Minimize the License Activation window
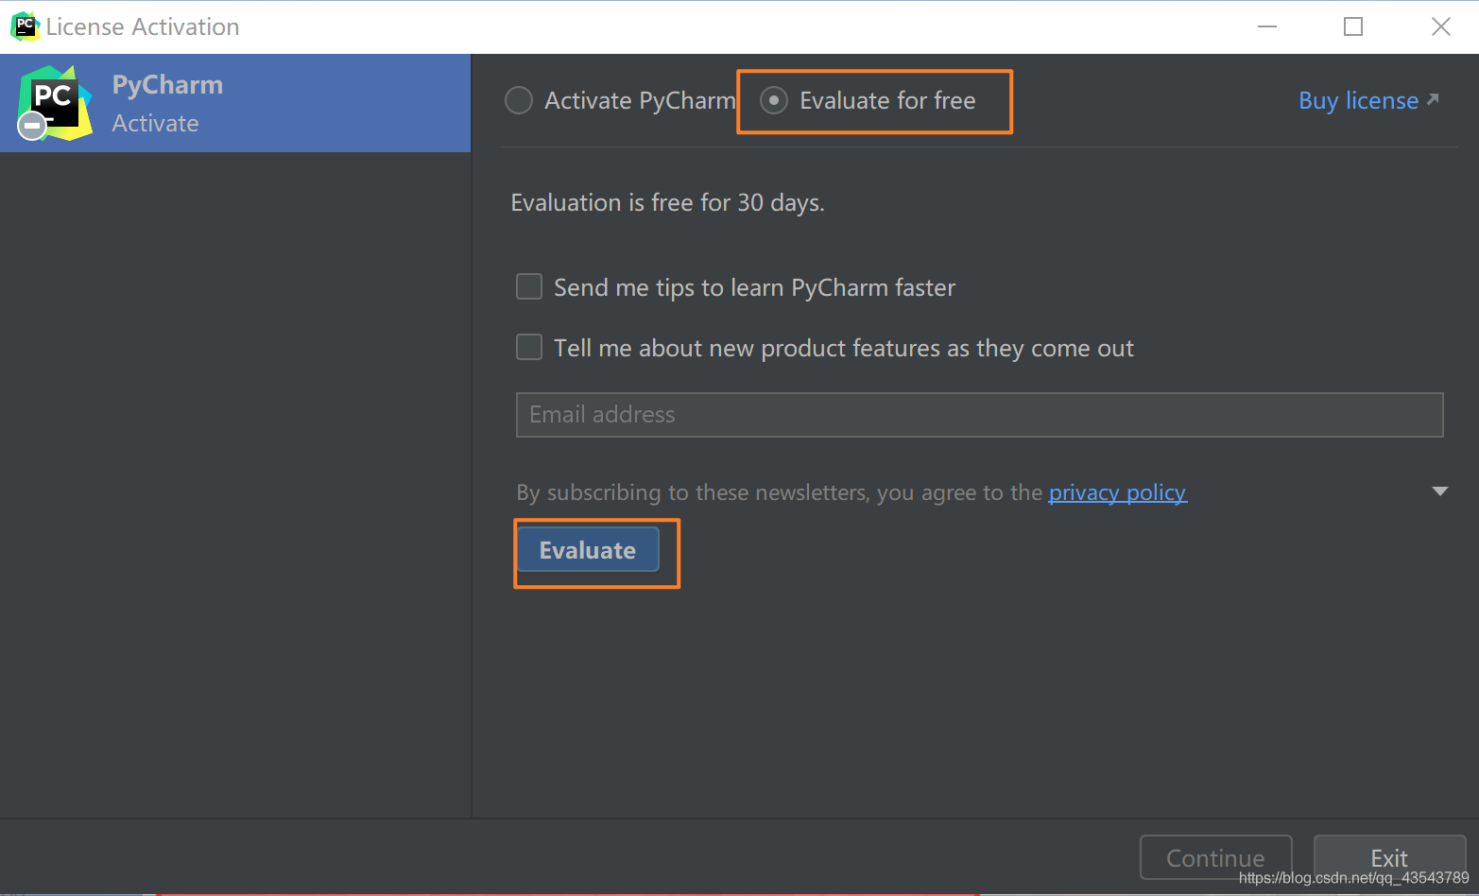Screen dimensions: 1479x896 click(x=1267, y=26)
